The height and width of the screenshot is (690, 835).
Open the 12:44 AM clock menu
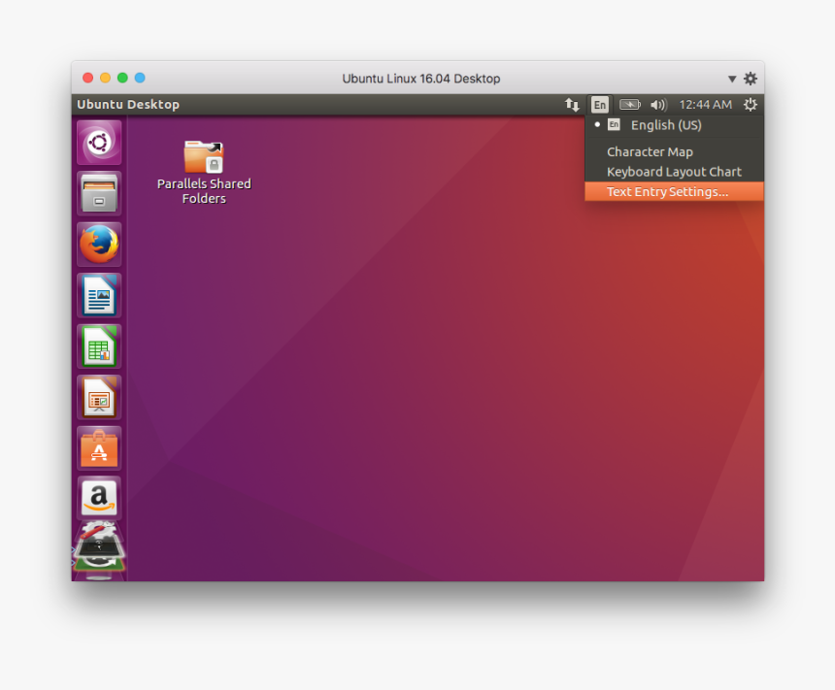click(705, 105)
